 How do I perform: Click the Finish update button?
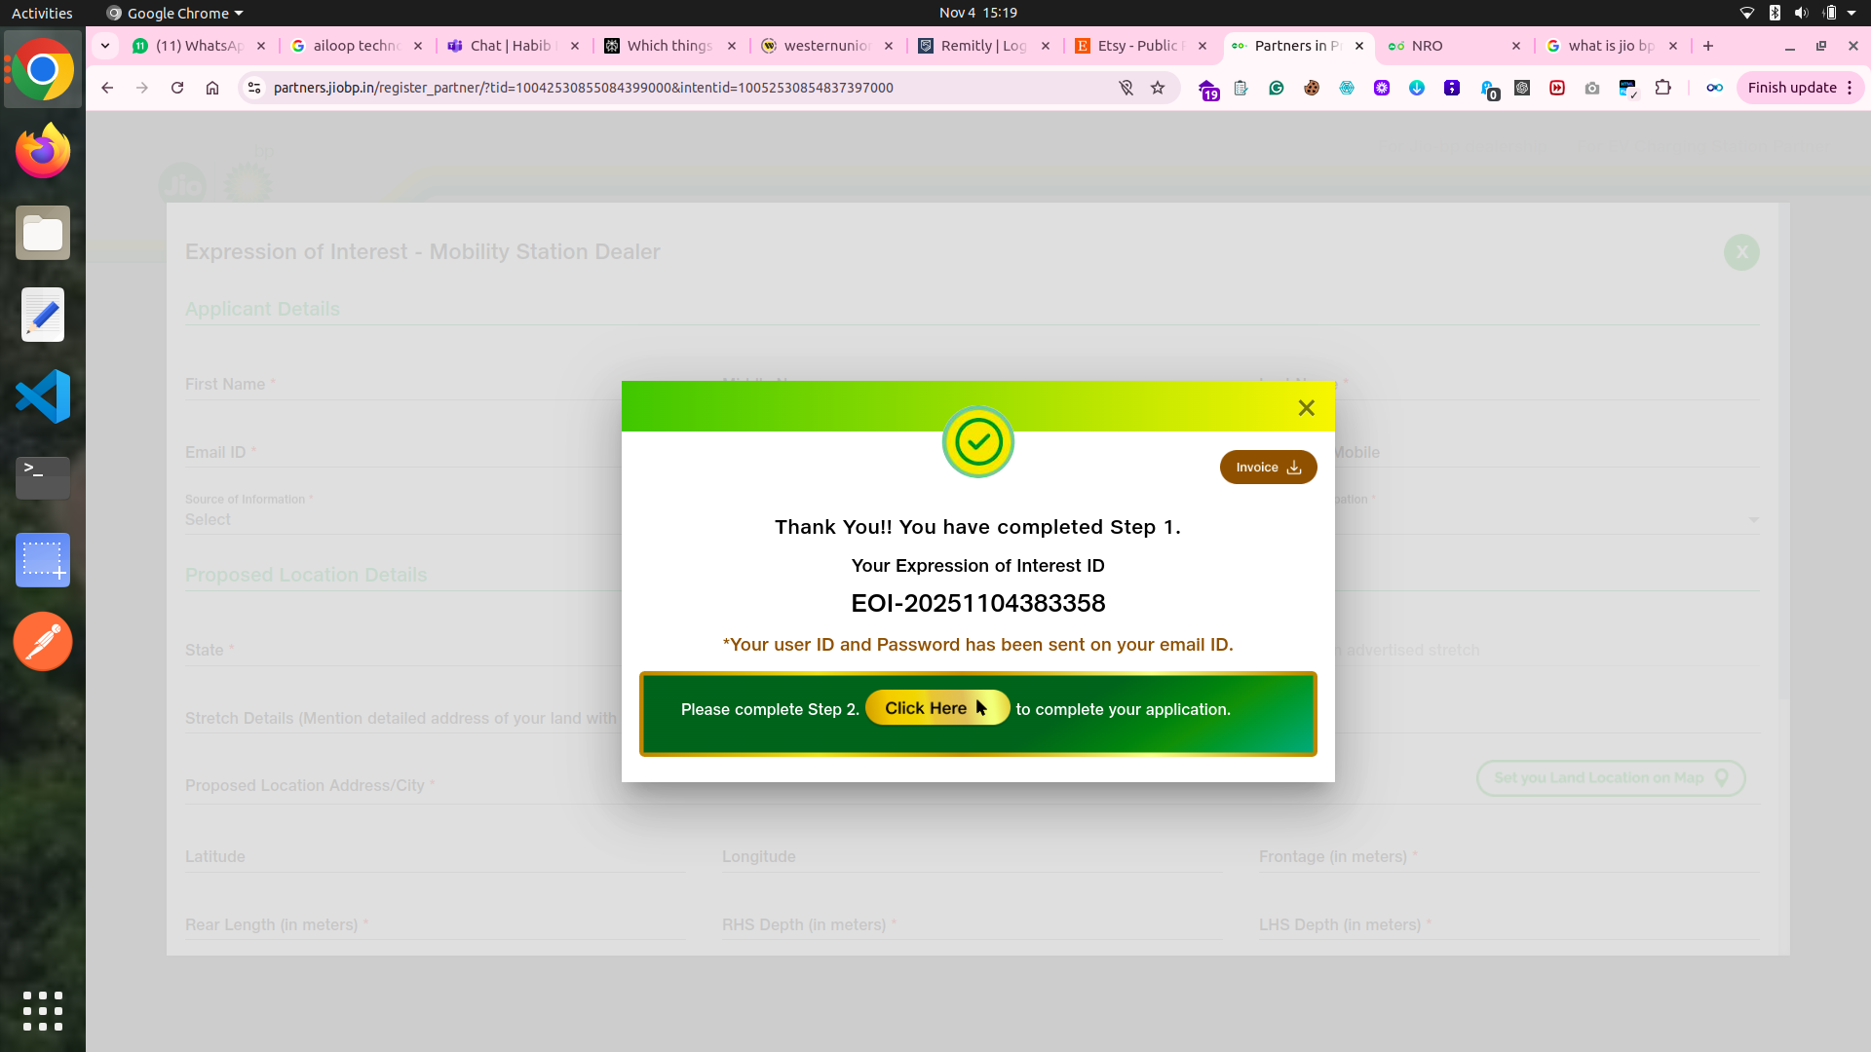pyautogui.click(x=1791, y=88)
